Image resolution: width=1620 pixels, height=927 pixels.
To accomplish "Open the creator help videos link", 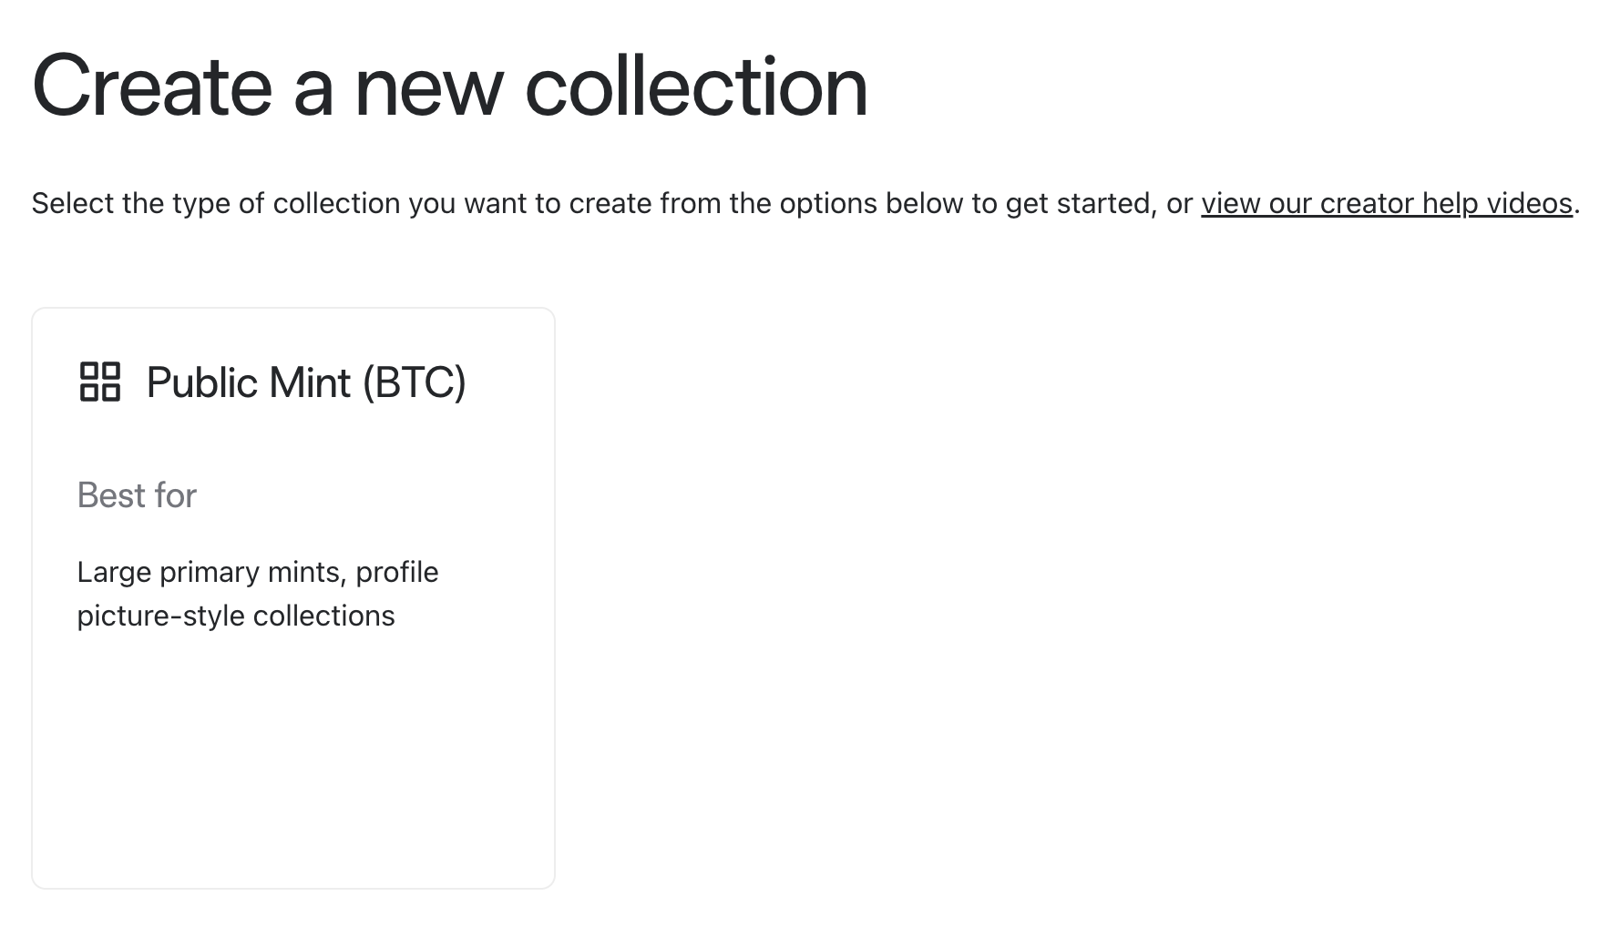I will (1387, 203).
